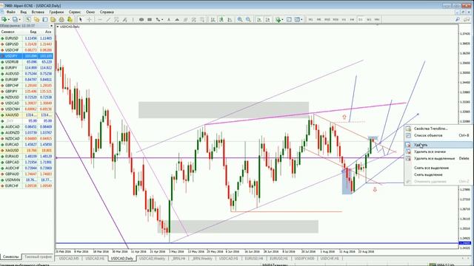Click the current price marker on scale

[465, 243]
